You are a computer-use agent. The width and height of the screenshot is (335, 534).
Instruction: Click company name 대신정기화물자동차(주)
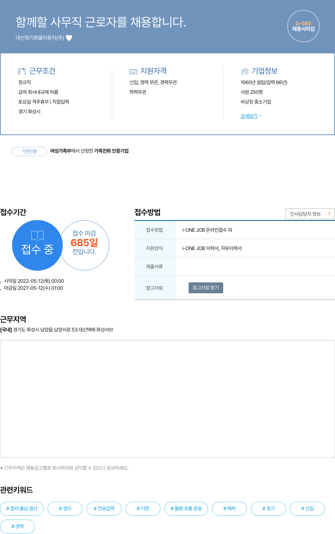point(40,38)
